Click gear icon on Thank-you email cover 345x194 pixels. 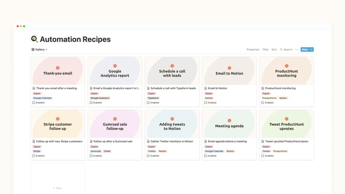coord(58,68)
